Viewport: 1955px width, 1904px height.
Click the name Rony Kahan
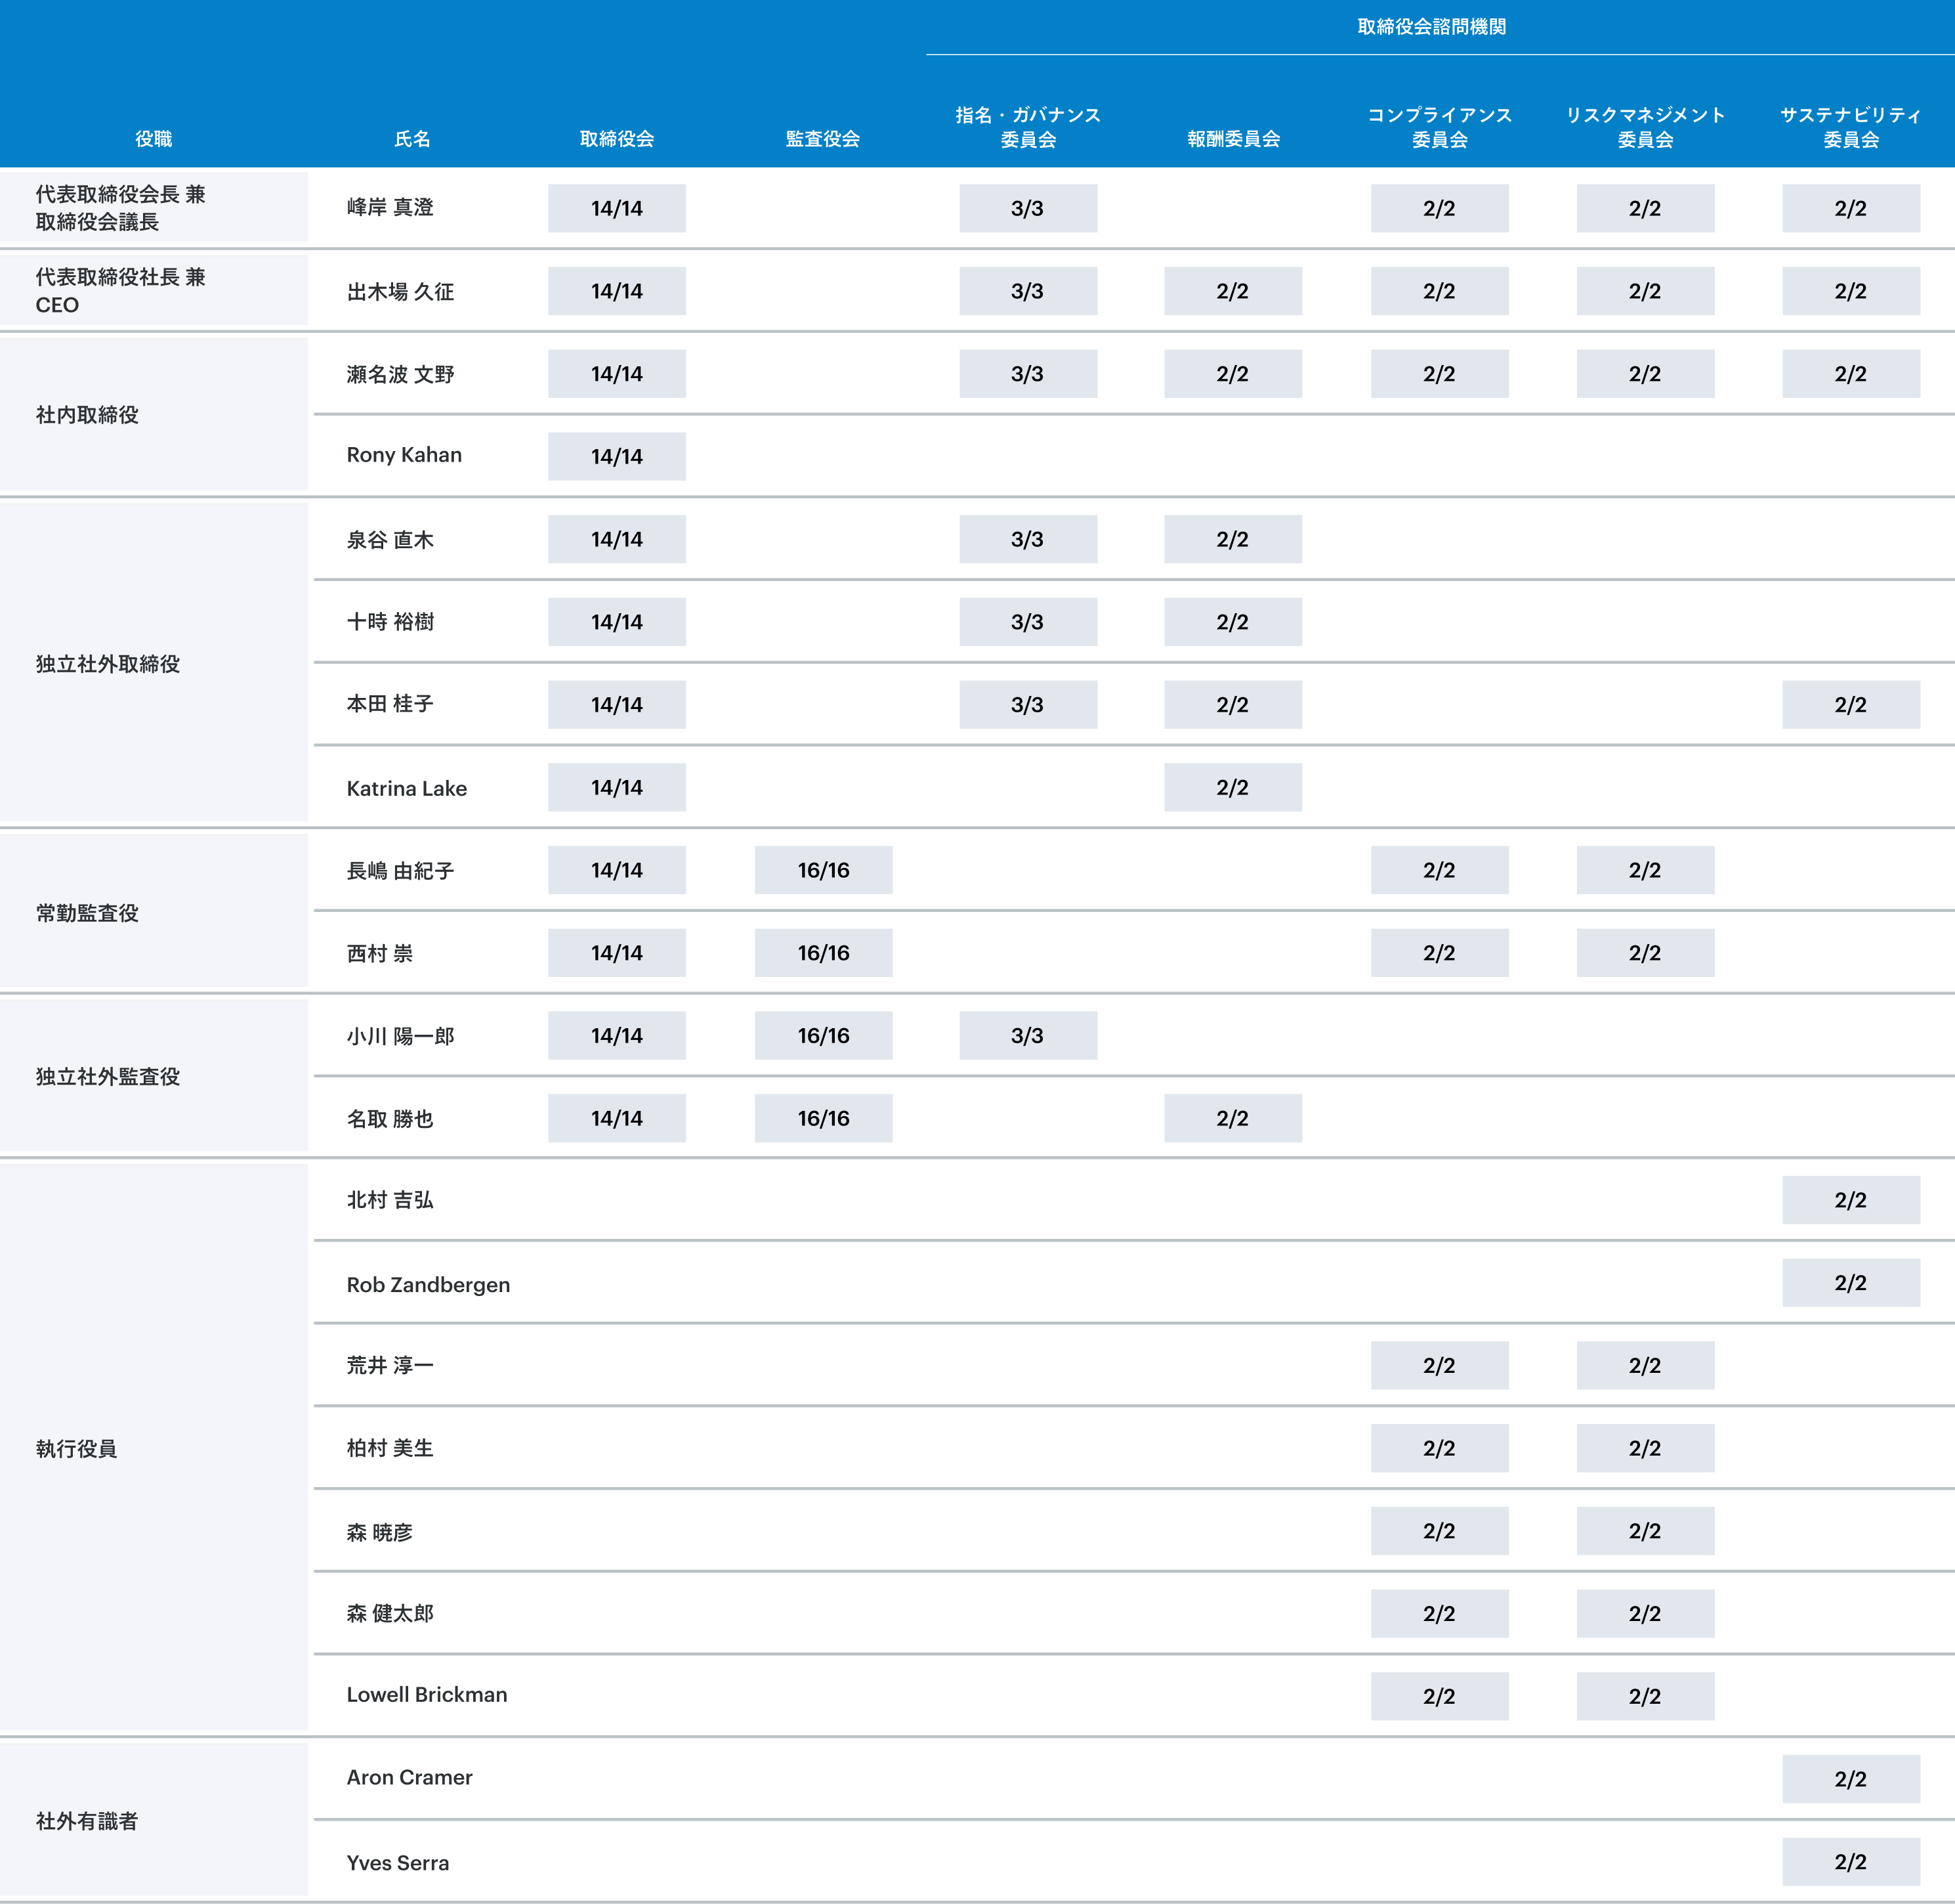point(404,455)
